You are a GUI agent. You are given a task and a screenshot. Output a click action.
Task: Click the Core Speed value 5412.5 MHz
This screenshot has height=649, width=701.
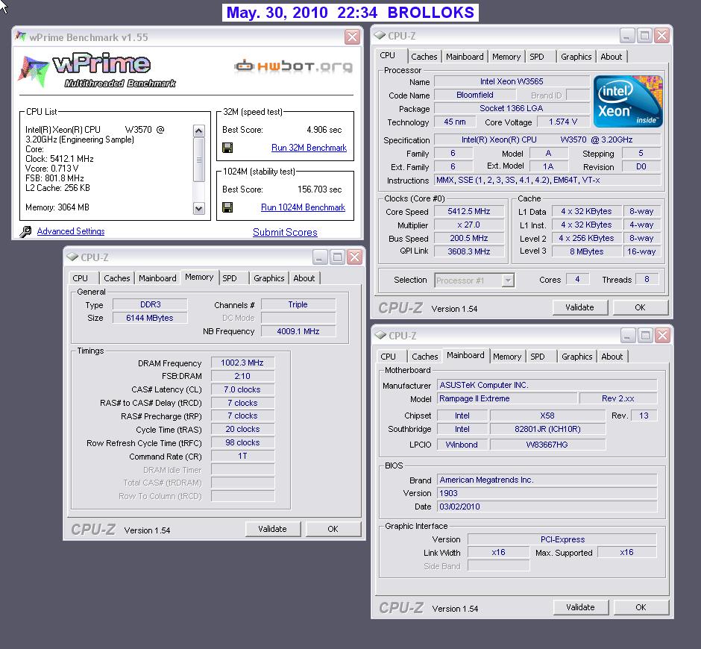pyautogui.click(x=469, y=212)
